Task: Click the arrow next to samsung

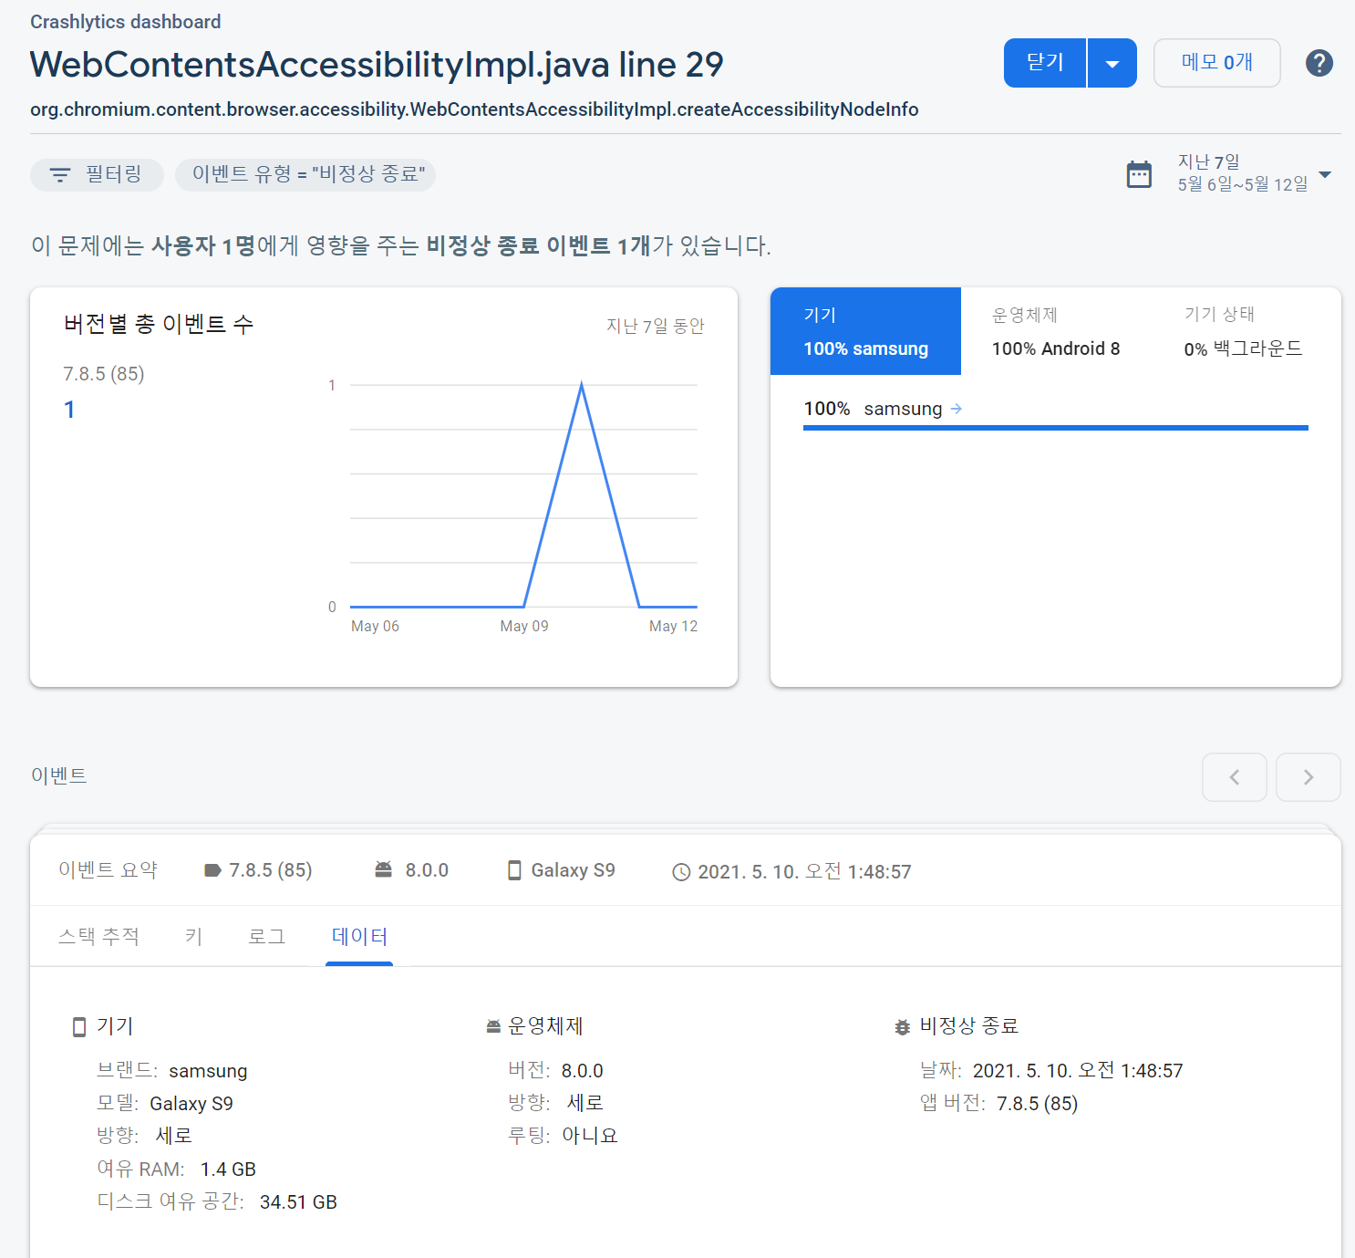Action: tap(957, 409)
